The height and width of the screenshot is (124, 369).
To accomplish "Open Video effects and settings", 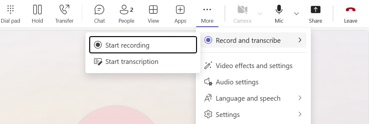I will coord(253,66).
